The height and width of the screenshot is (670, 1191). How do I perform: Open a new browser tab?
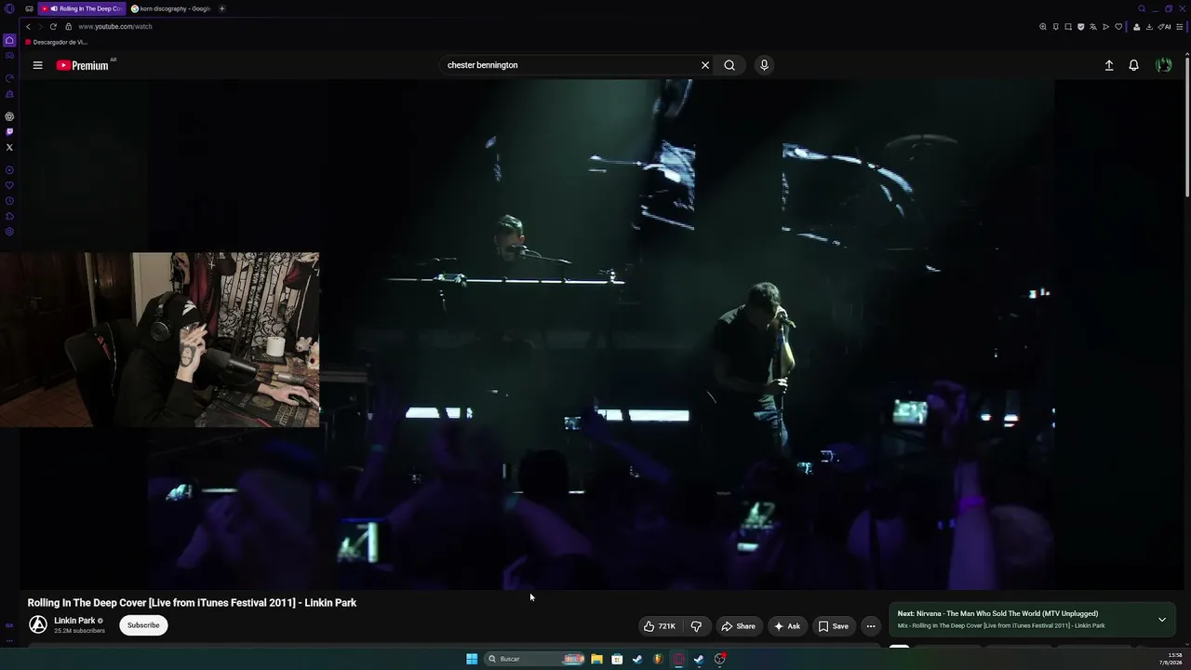[221, 8]
